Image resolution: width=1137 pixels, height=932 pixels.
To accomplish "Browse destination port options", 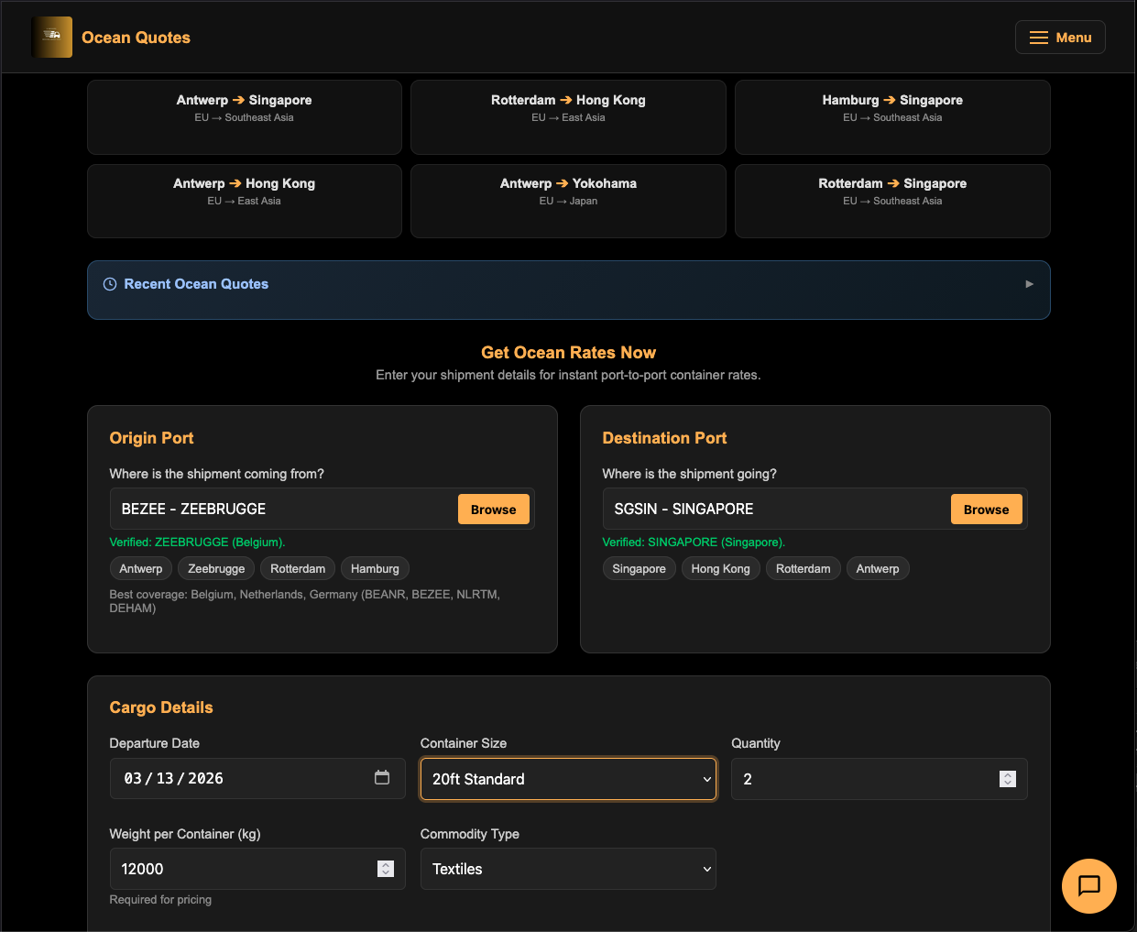I will [986, 510].
